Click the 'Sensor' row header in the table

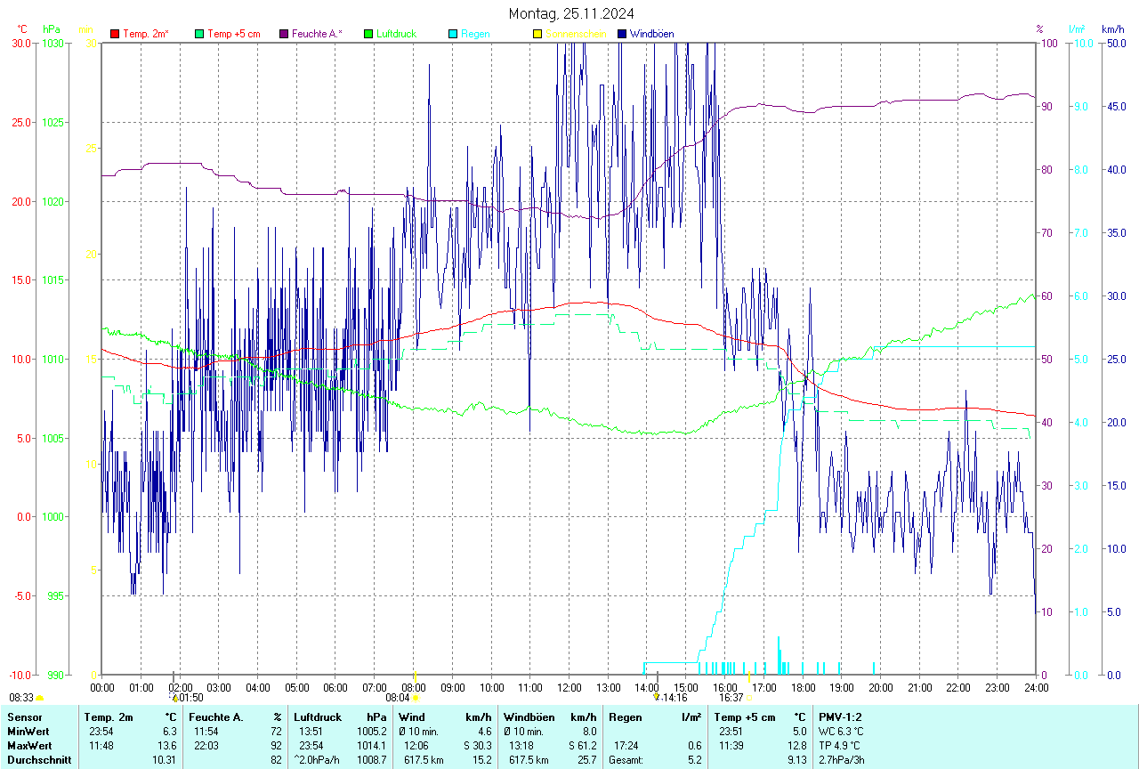(23, 716)
